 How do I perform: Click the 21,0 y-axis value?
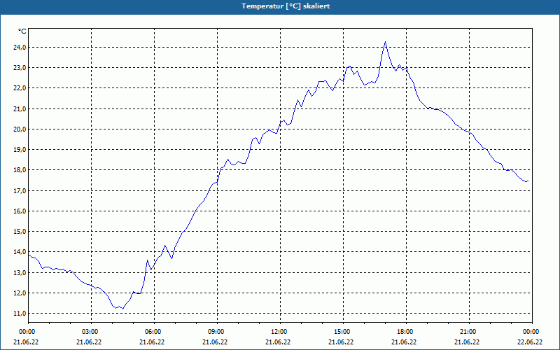click(x=19, y=108)
